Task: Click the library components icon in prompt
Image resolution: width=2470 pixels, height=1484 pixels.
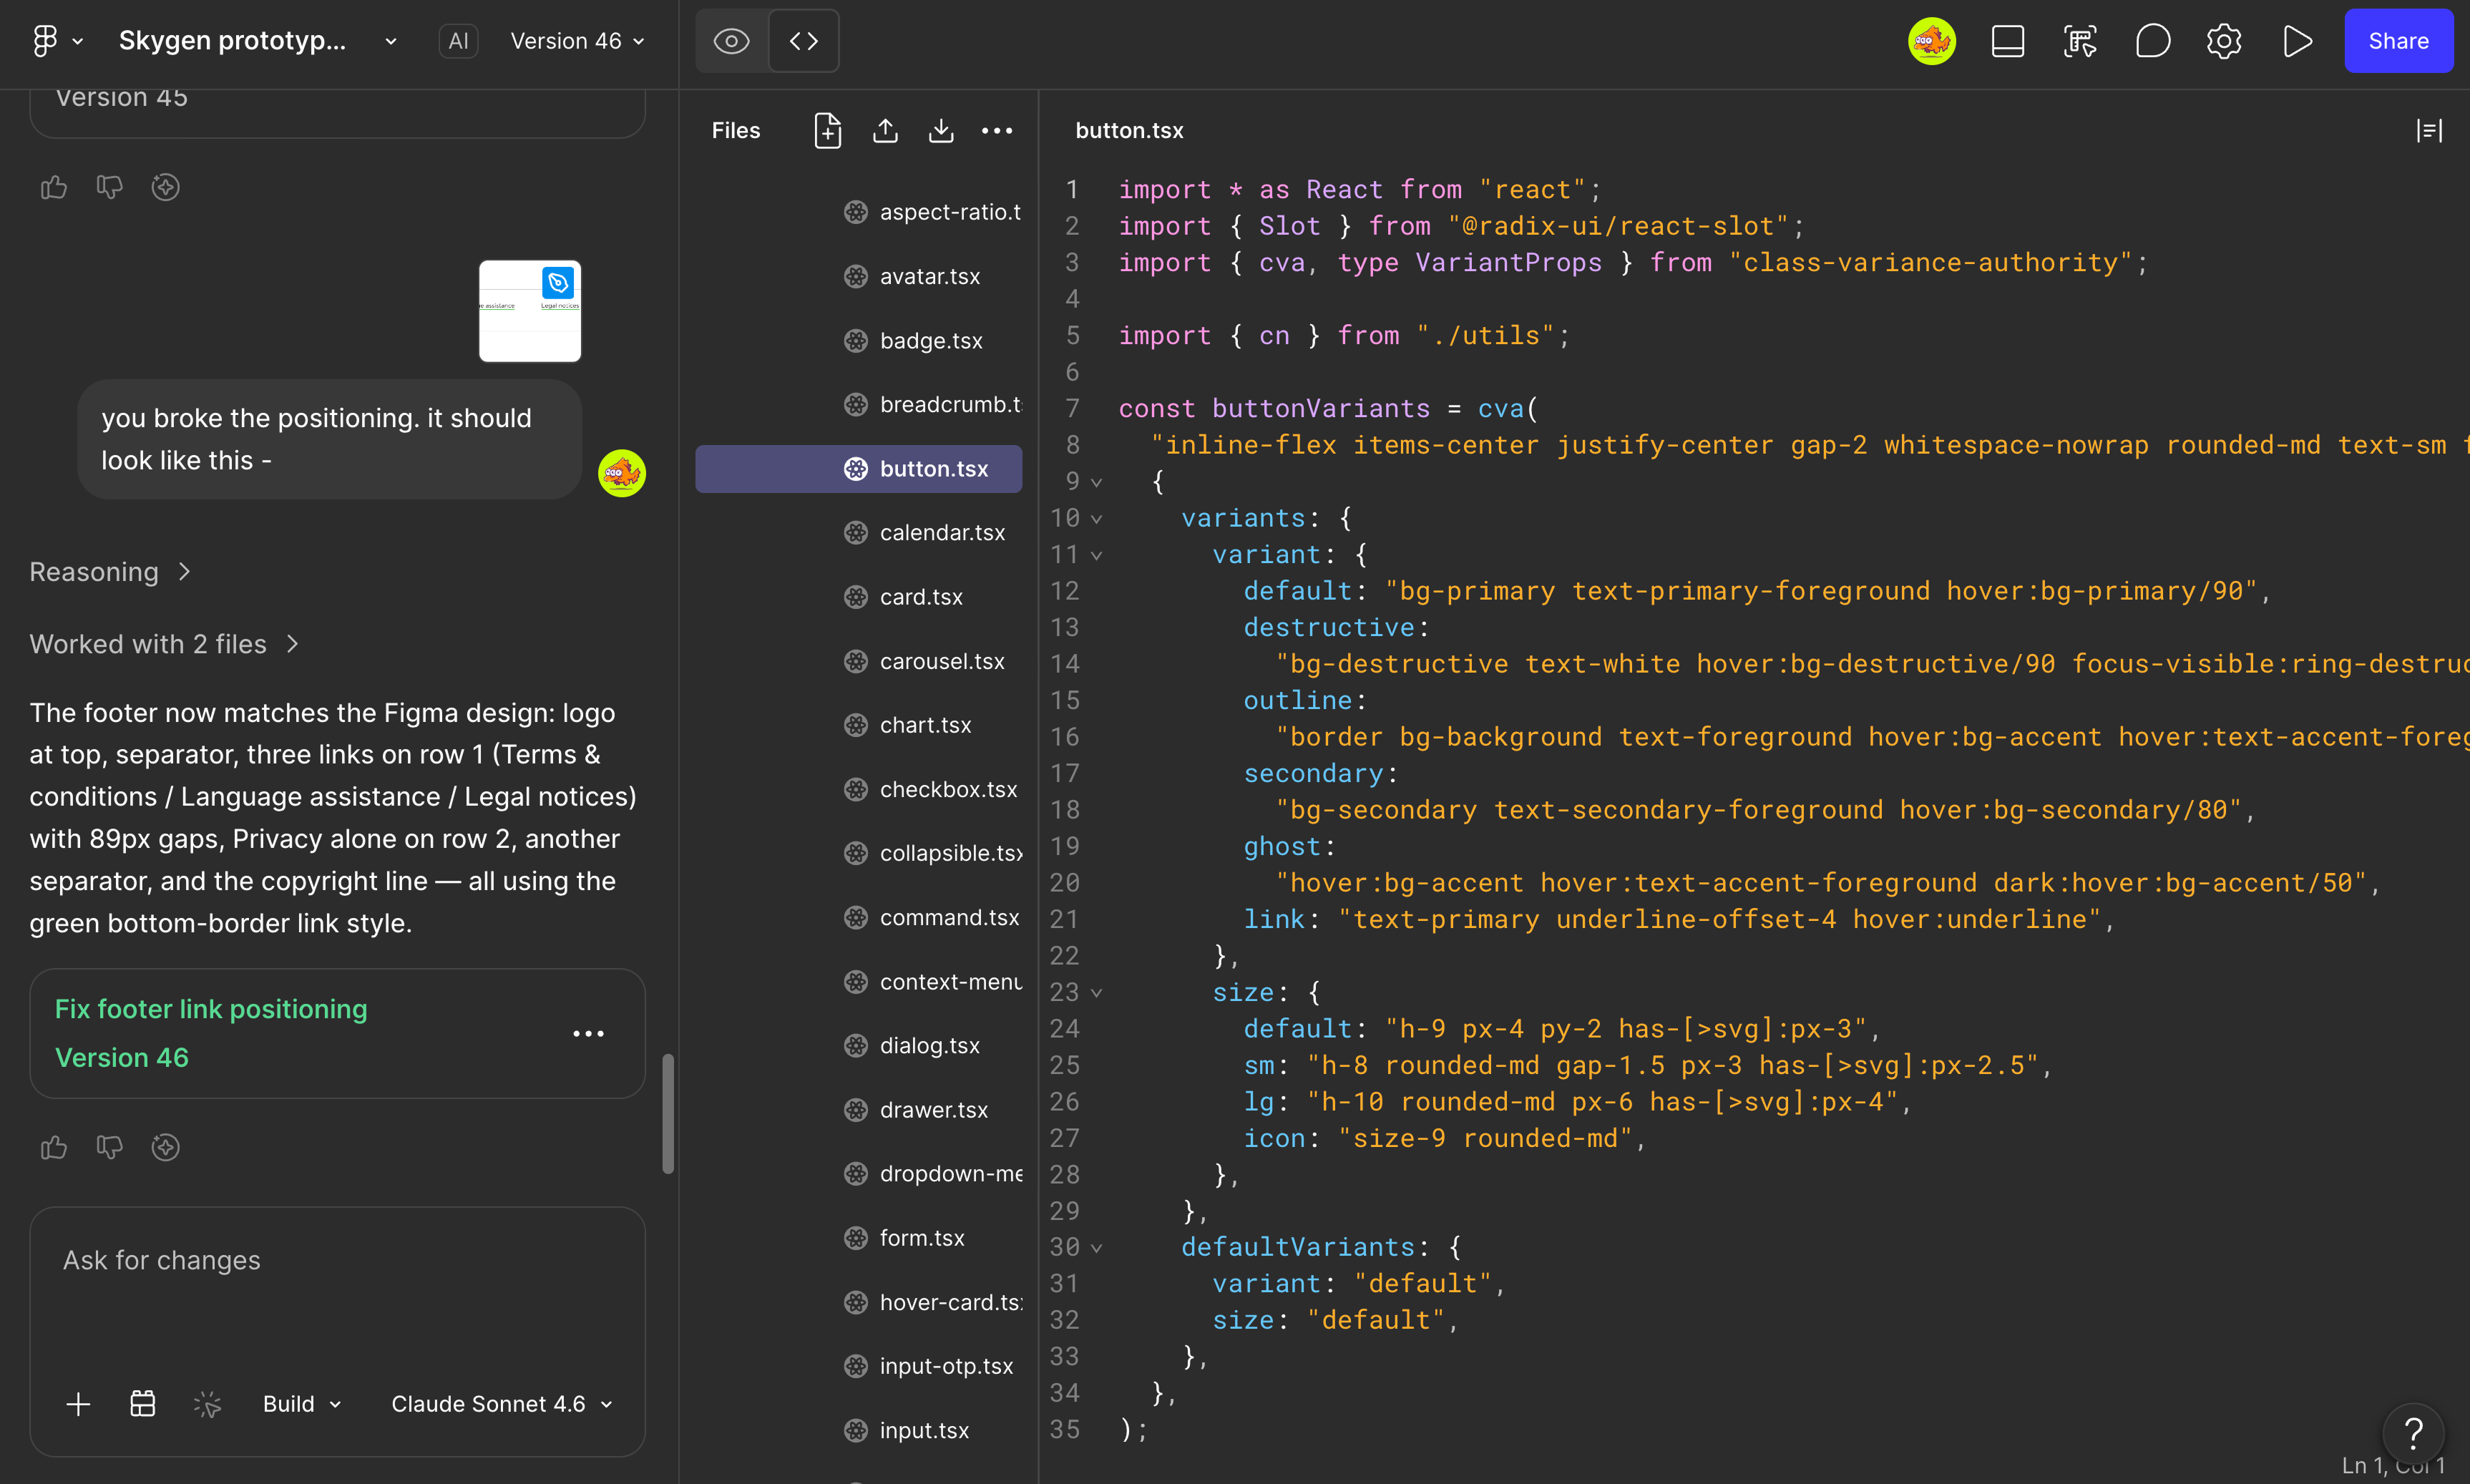Action: (x=143, y=1404)
